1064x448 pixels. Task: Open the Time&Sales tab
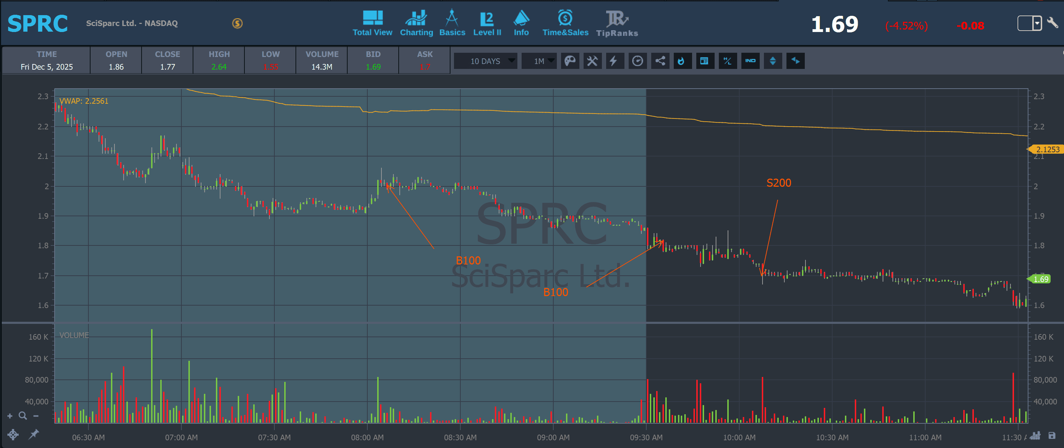point(565,24)
